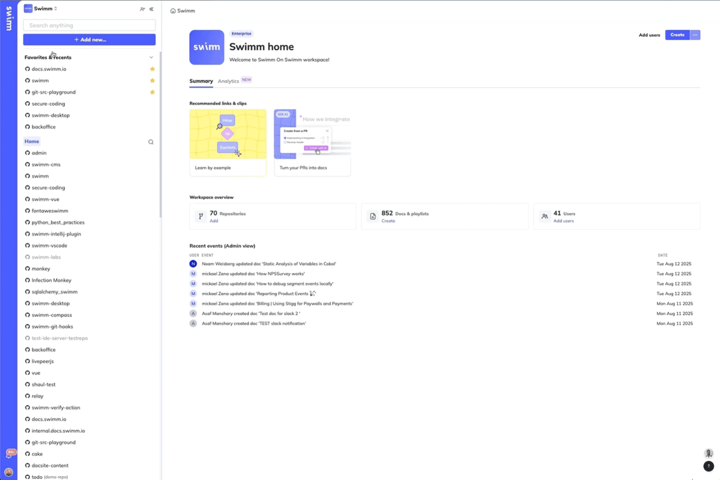
Task: Open the help question mark button
Action: [x=708, y=466]
